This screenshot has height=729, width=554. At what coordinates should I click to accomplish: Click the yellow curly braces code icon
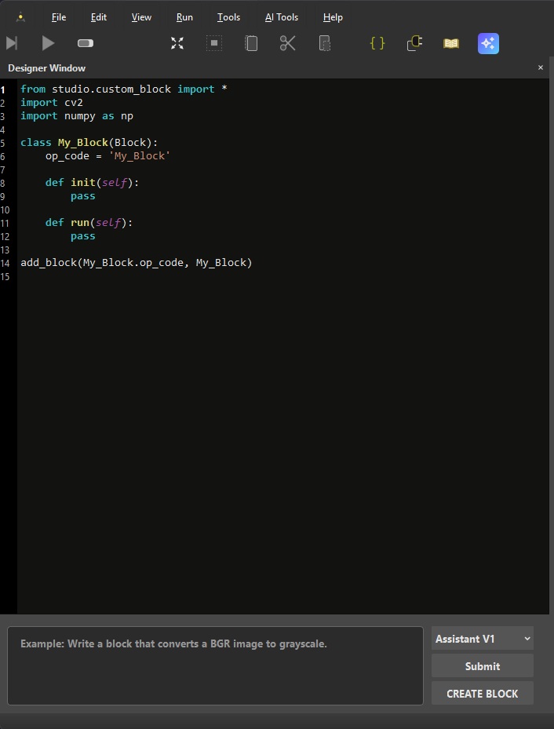(x=377, y=43)
